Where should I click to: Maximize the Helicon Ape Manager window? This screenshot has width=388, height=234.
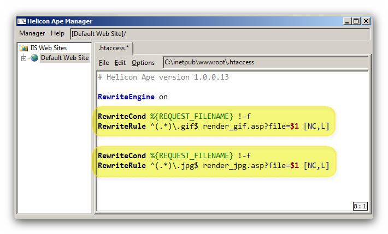(x=356, y=21)
